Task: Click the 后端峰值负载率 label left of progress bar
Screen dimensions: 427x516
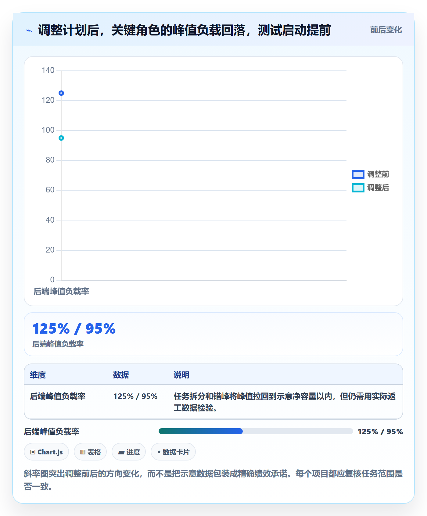Action: click(52, 432)
